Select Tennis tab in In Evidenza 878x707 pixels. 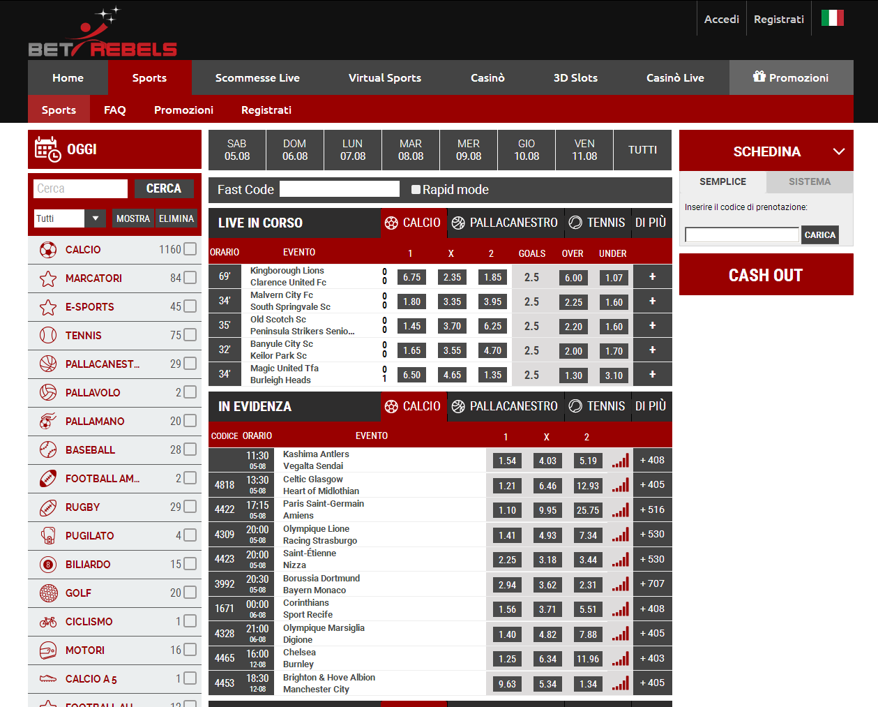[x=598, y=406]
